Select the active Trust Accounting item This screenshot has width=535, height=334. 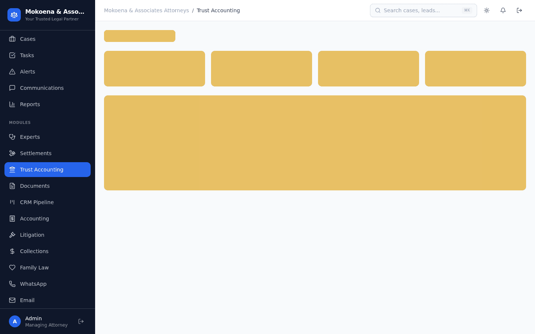pyautogui.click(x=48, y=170)
